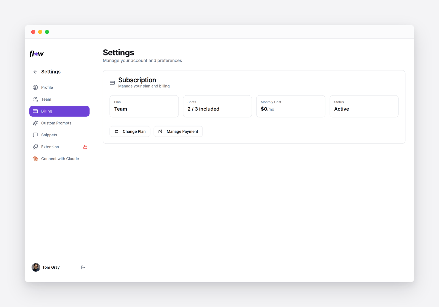Click the main Settings page heading

pyautogui.click(x=119, y=52)
